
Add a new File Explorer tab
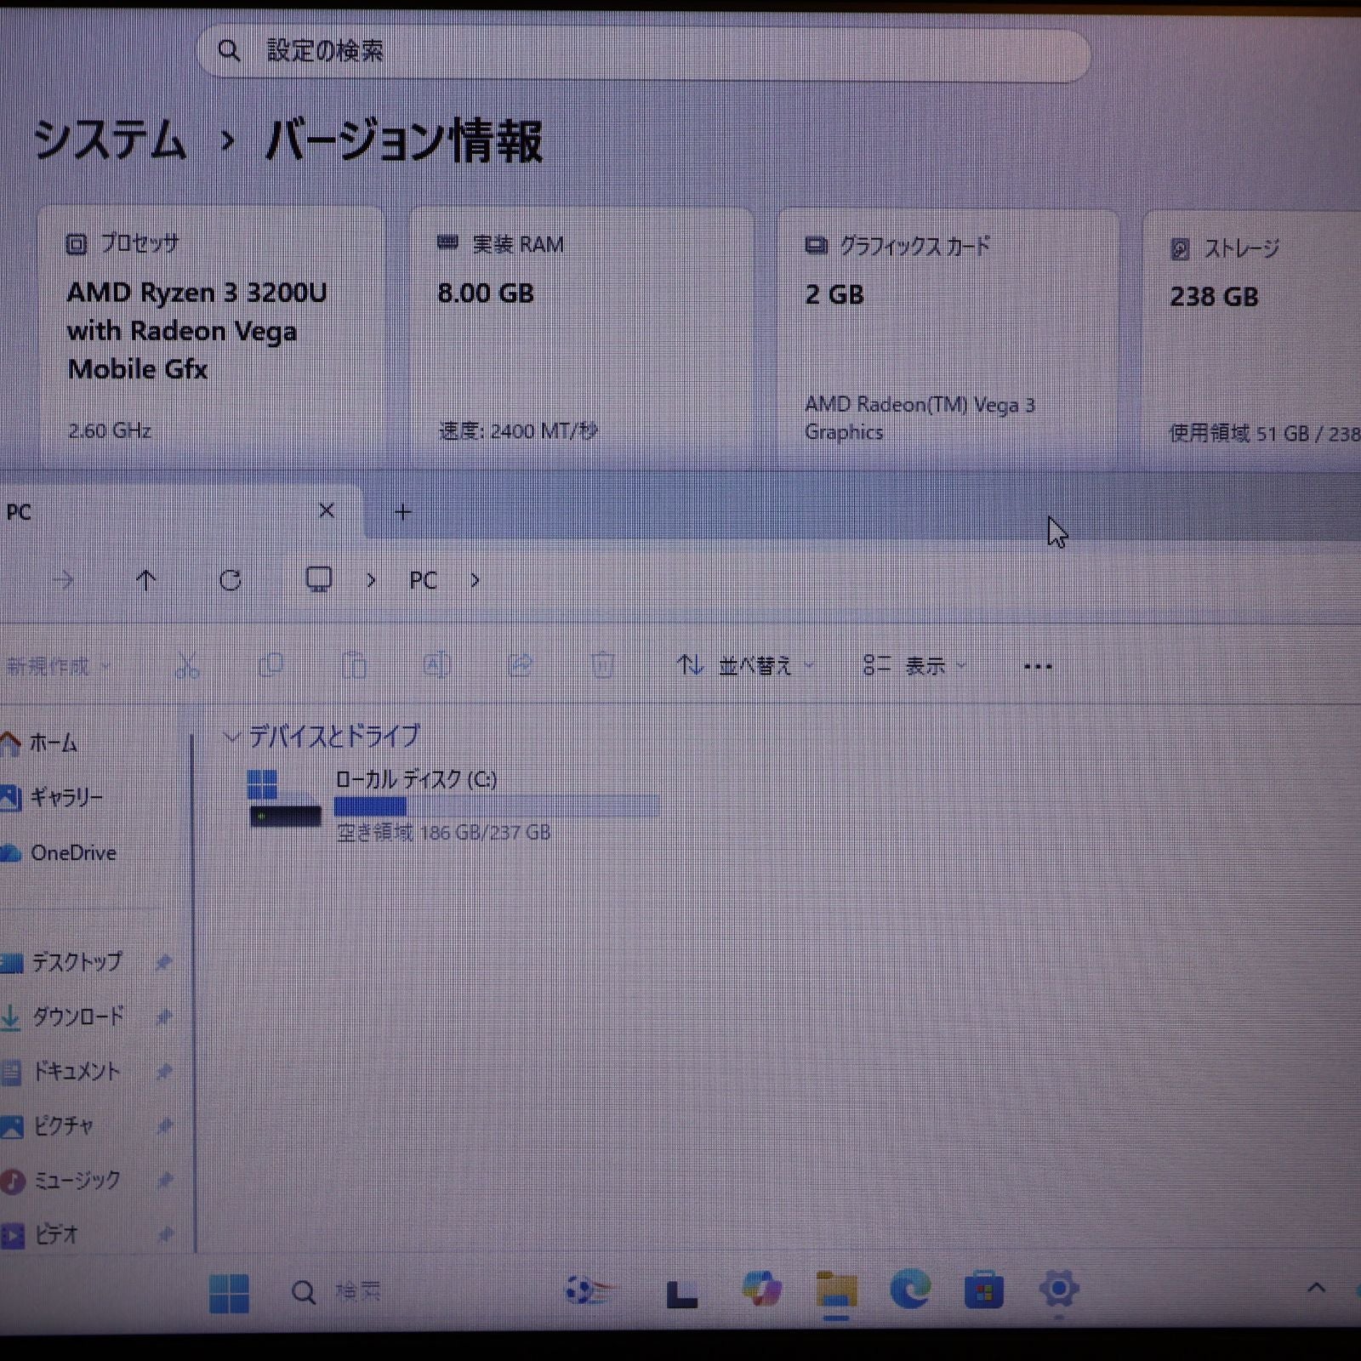[x=403, y=512]
